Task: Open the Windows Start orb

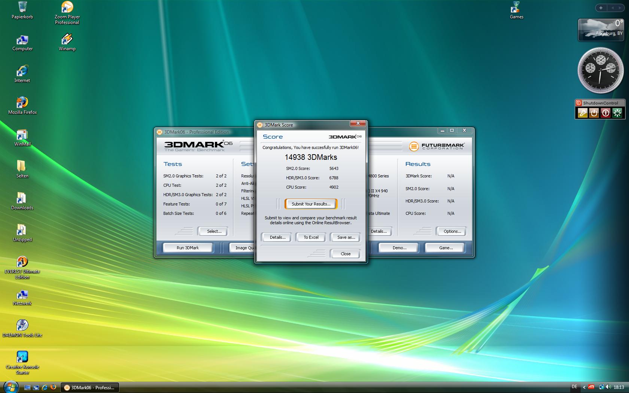Action: click(10, 387)
